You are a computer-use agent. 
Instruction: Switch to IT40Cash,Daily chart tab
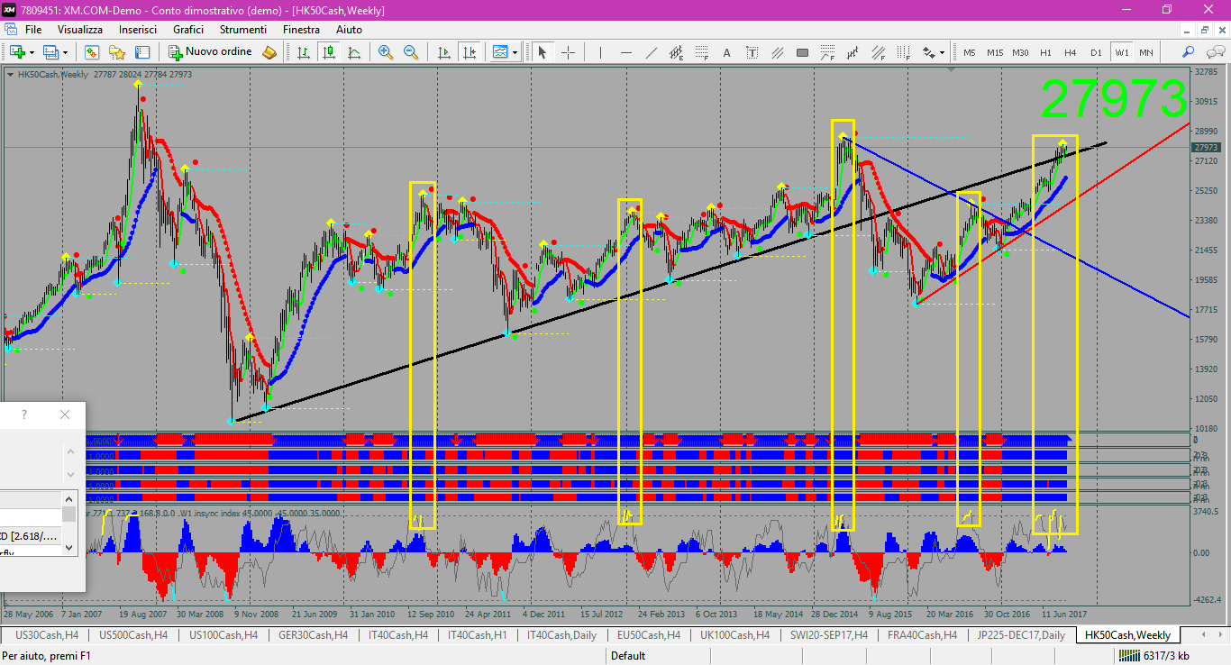tap(562, 635)
